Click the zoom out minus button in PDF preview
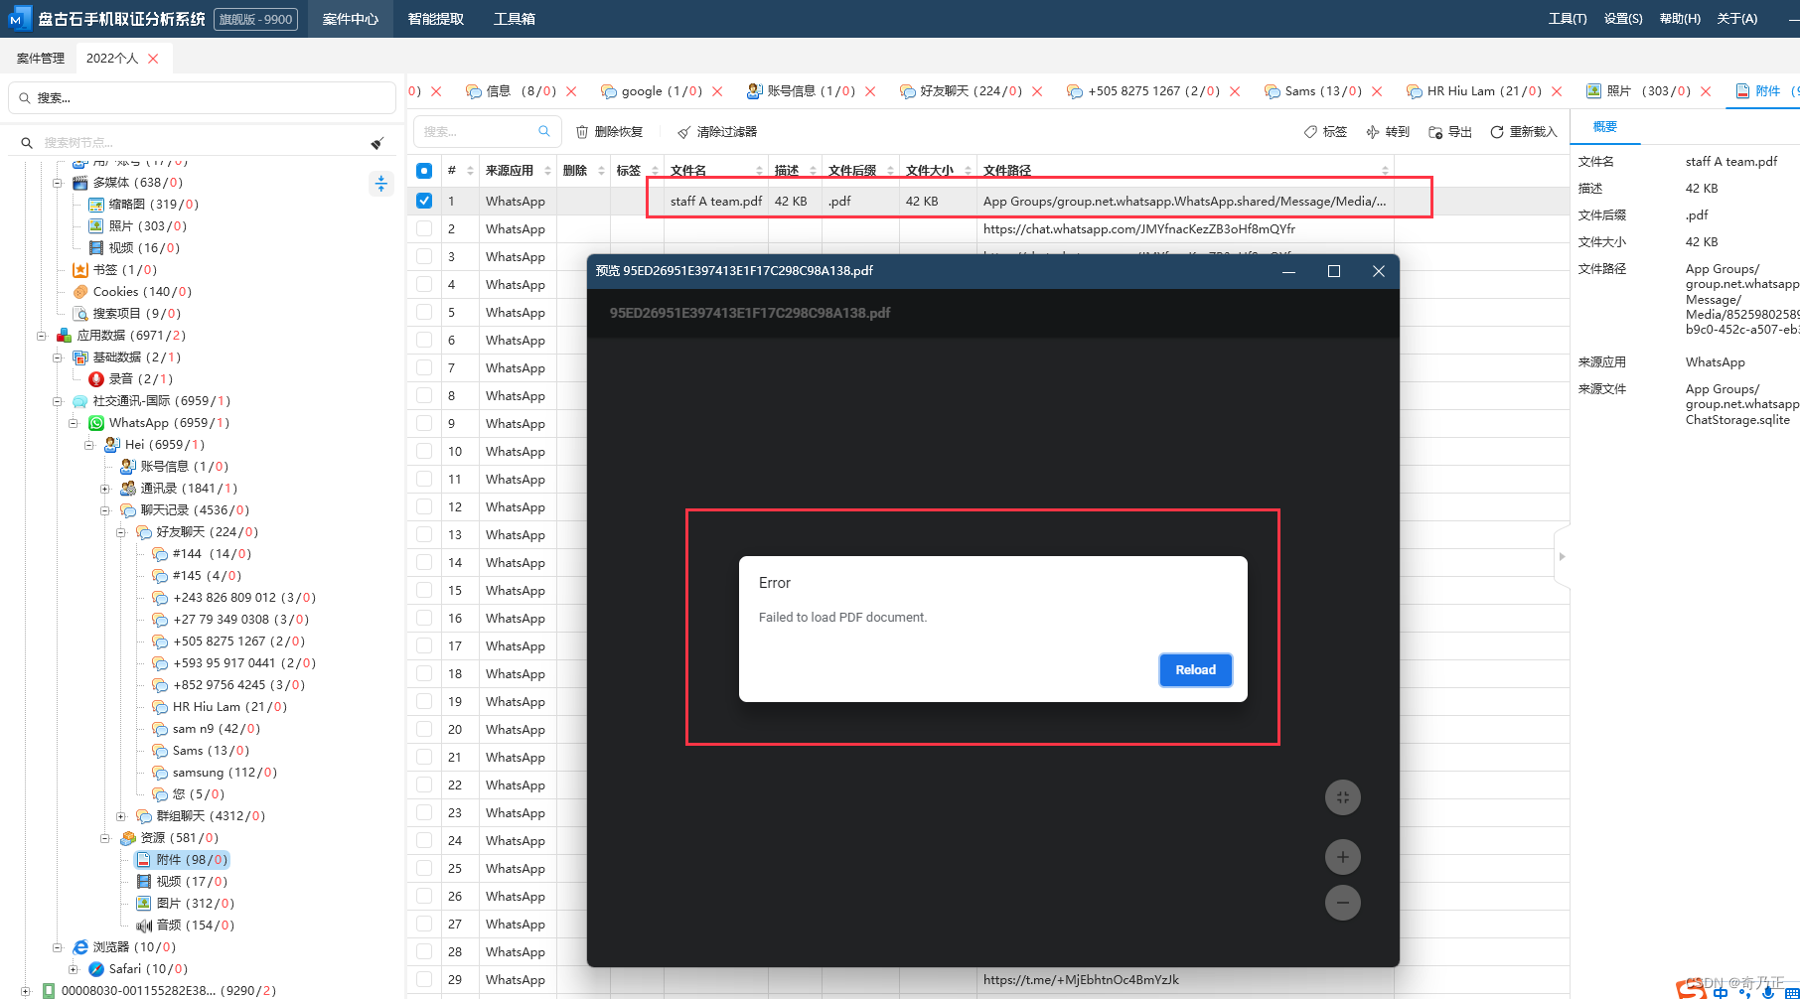This screenshot has width=1800, height=999. [x=1342, y=903]
